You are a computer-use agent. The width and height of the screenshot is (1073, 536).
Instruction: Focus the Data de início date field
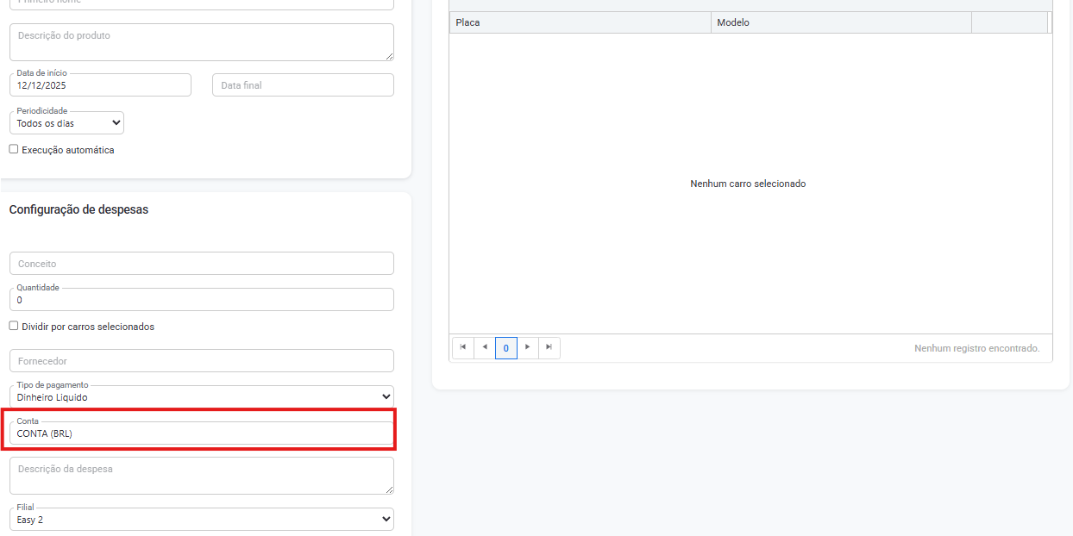coord(100,85)
